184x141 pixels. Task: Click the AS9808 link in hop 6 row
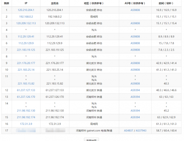[x=135, y=43]
